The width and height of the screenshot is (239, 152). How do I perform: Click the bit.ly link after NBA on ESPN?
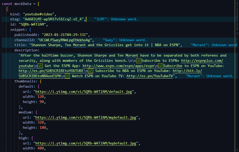click(187, 71)
